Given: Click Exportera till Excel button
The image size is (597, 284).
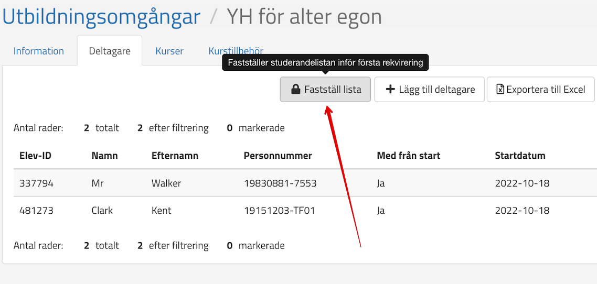Looking at the screenshot, I should coord(540,90).
